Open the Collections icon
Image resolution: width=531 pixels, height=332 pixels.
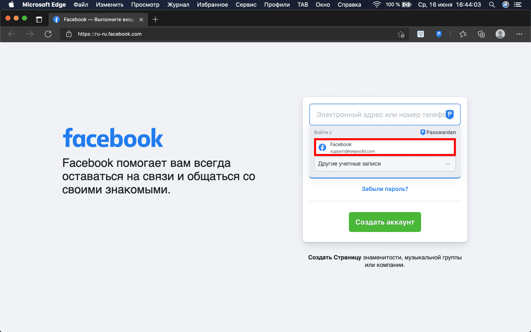pos(481,34)
